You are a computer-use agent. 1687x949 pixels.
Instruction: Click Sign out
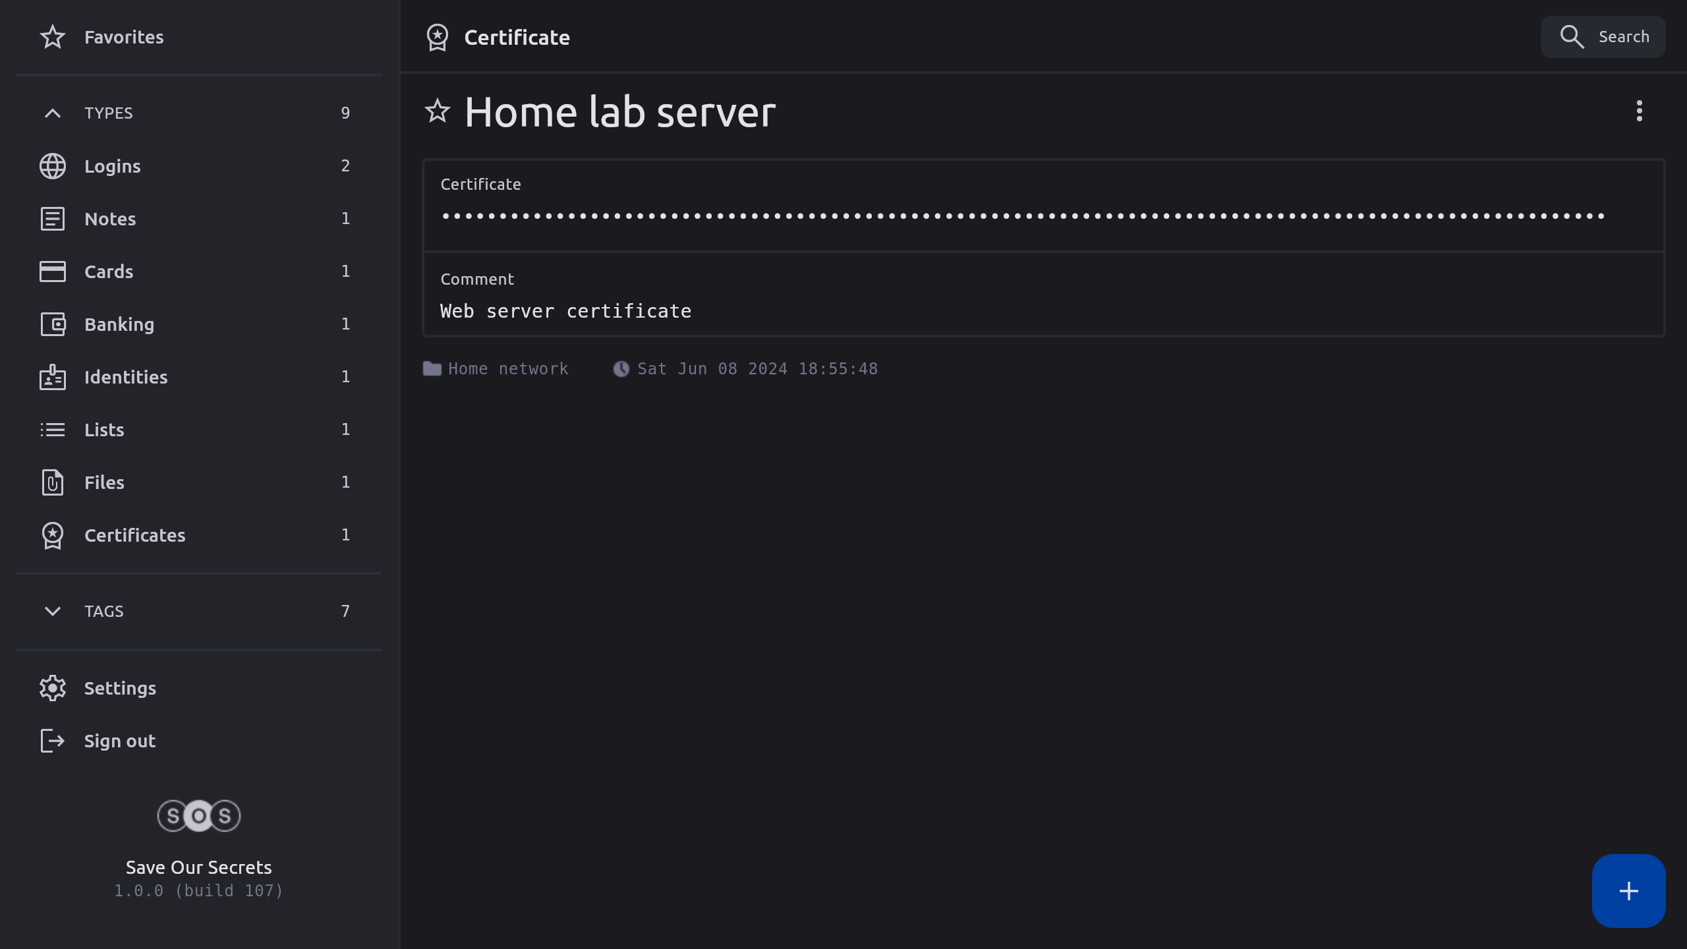pyautogui.click(x=120, y=741)
